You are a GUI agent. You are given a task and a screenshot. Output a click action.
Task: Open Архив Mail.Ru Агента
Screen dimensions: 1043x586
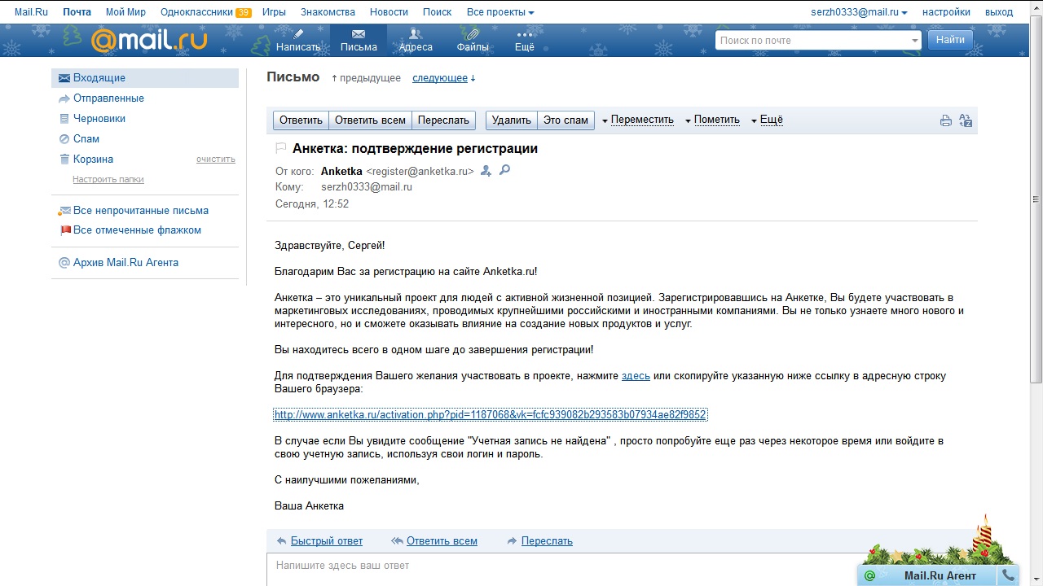click(x=125, y=263)
